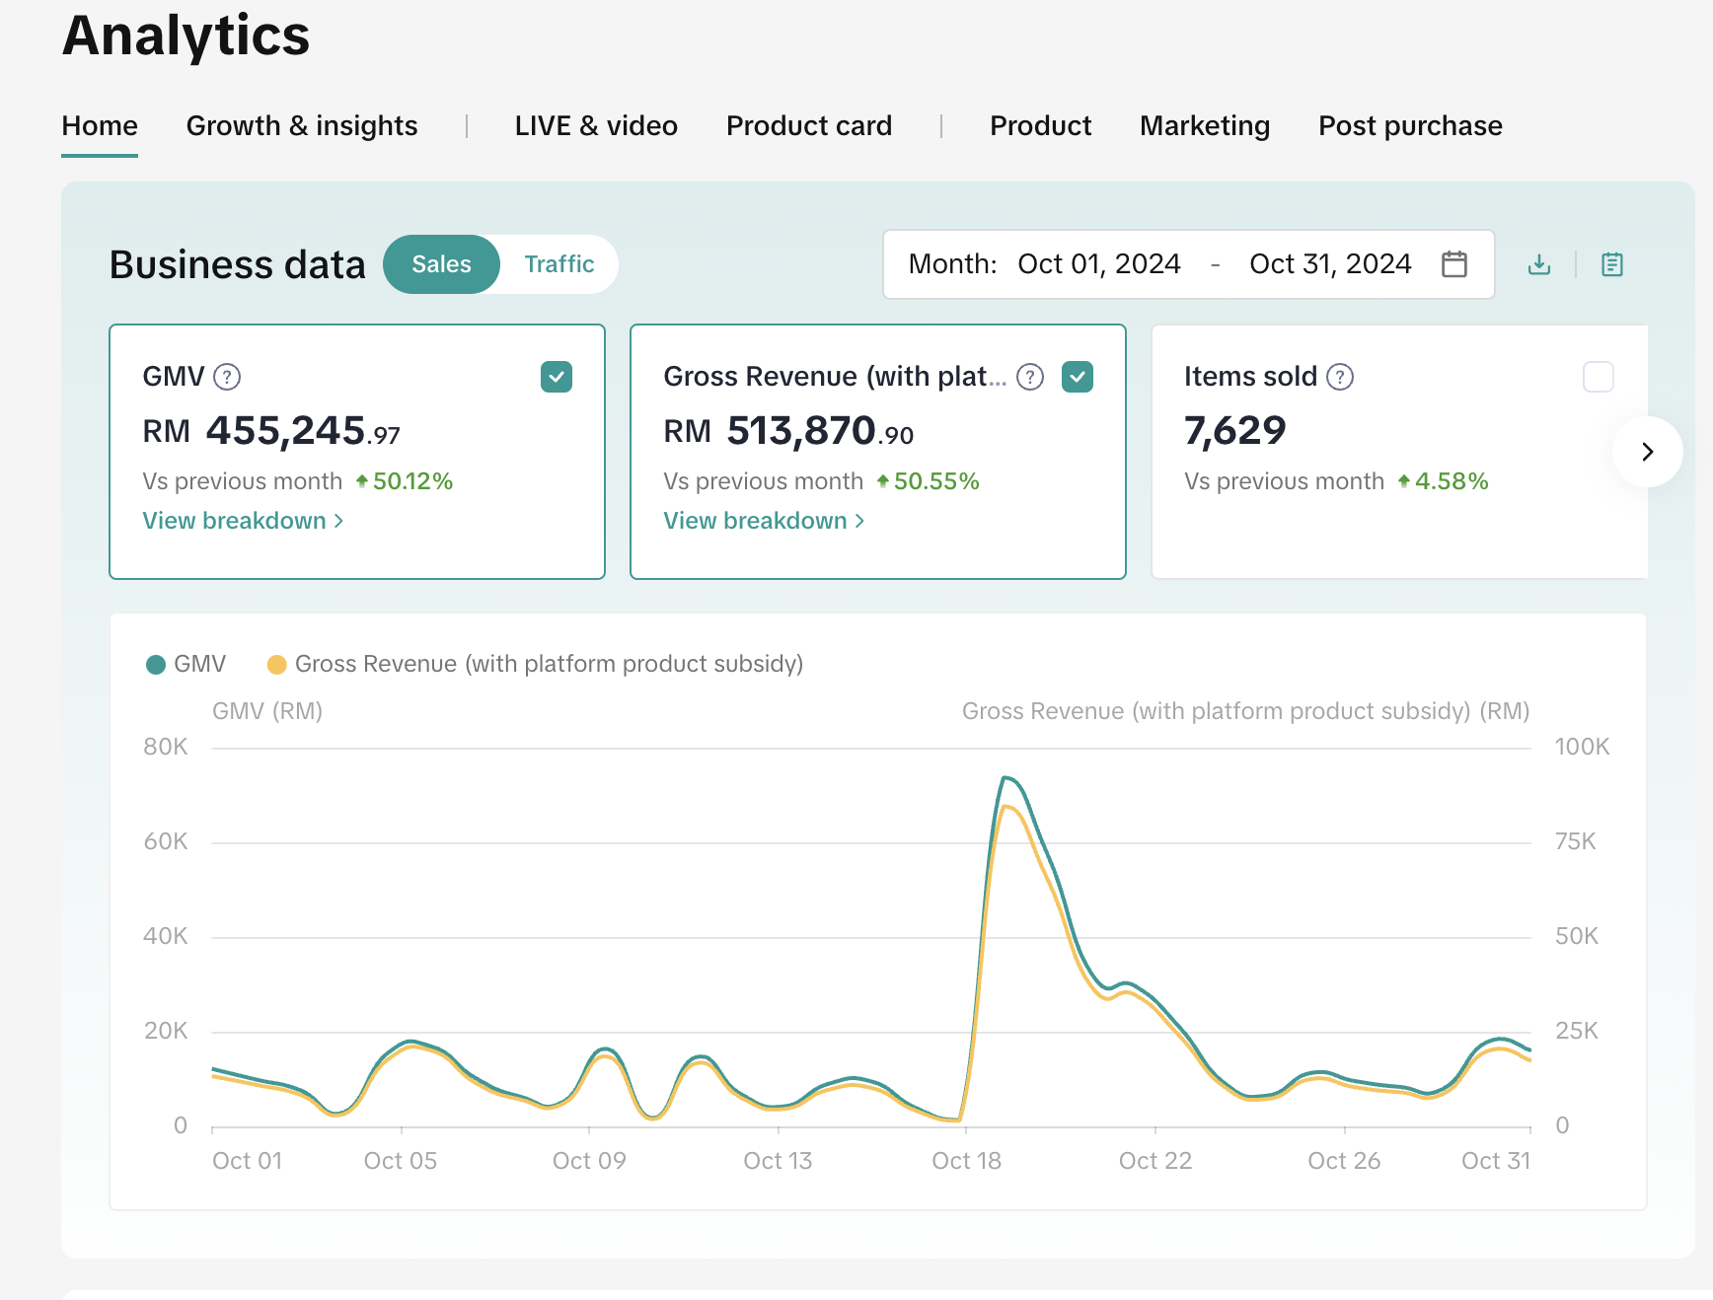Enable the Items sold checkbox
Image resolution: width=1713 pixels, height=1300 pixels.
1598,377
